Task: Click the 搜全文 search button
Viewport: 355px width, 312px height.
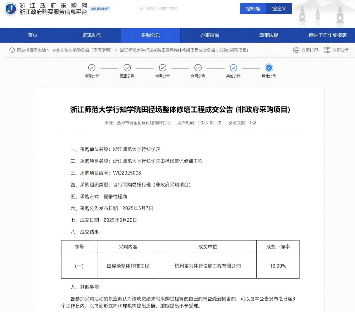Action: click(279, 8)
